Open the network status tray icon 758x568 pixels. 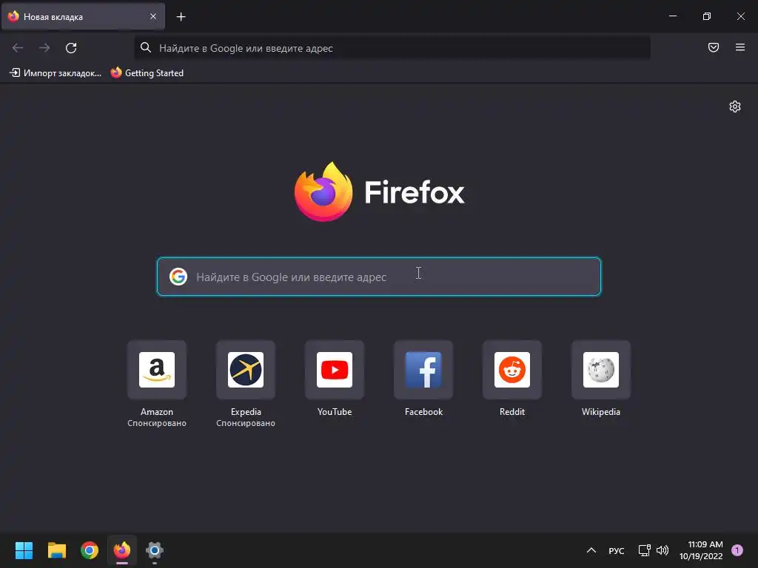[x=645, y=550]
